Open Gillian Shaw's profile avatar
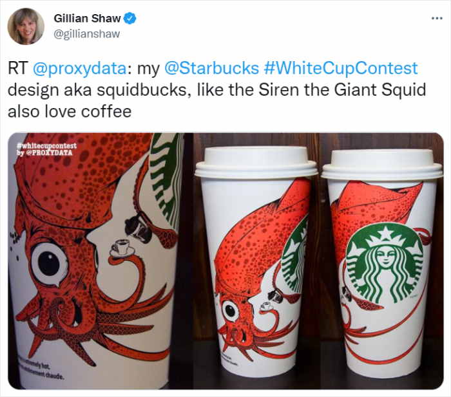 pos(26,26)
